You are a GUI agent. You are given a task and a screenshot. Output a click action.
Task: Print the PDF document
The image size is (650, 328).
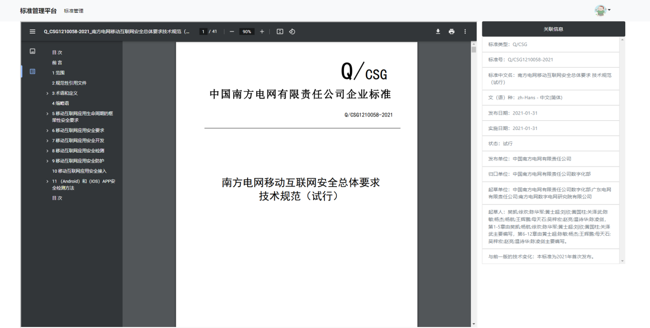(451, 31)
